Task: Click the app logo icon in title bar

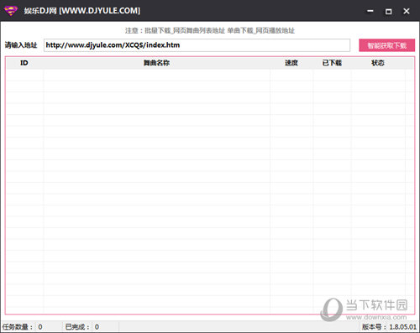Action: pos(11,11)
